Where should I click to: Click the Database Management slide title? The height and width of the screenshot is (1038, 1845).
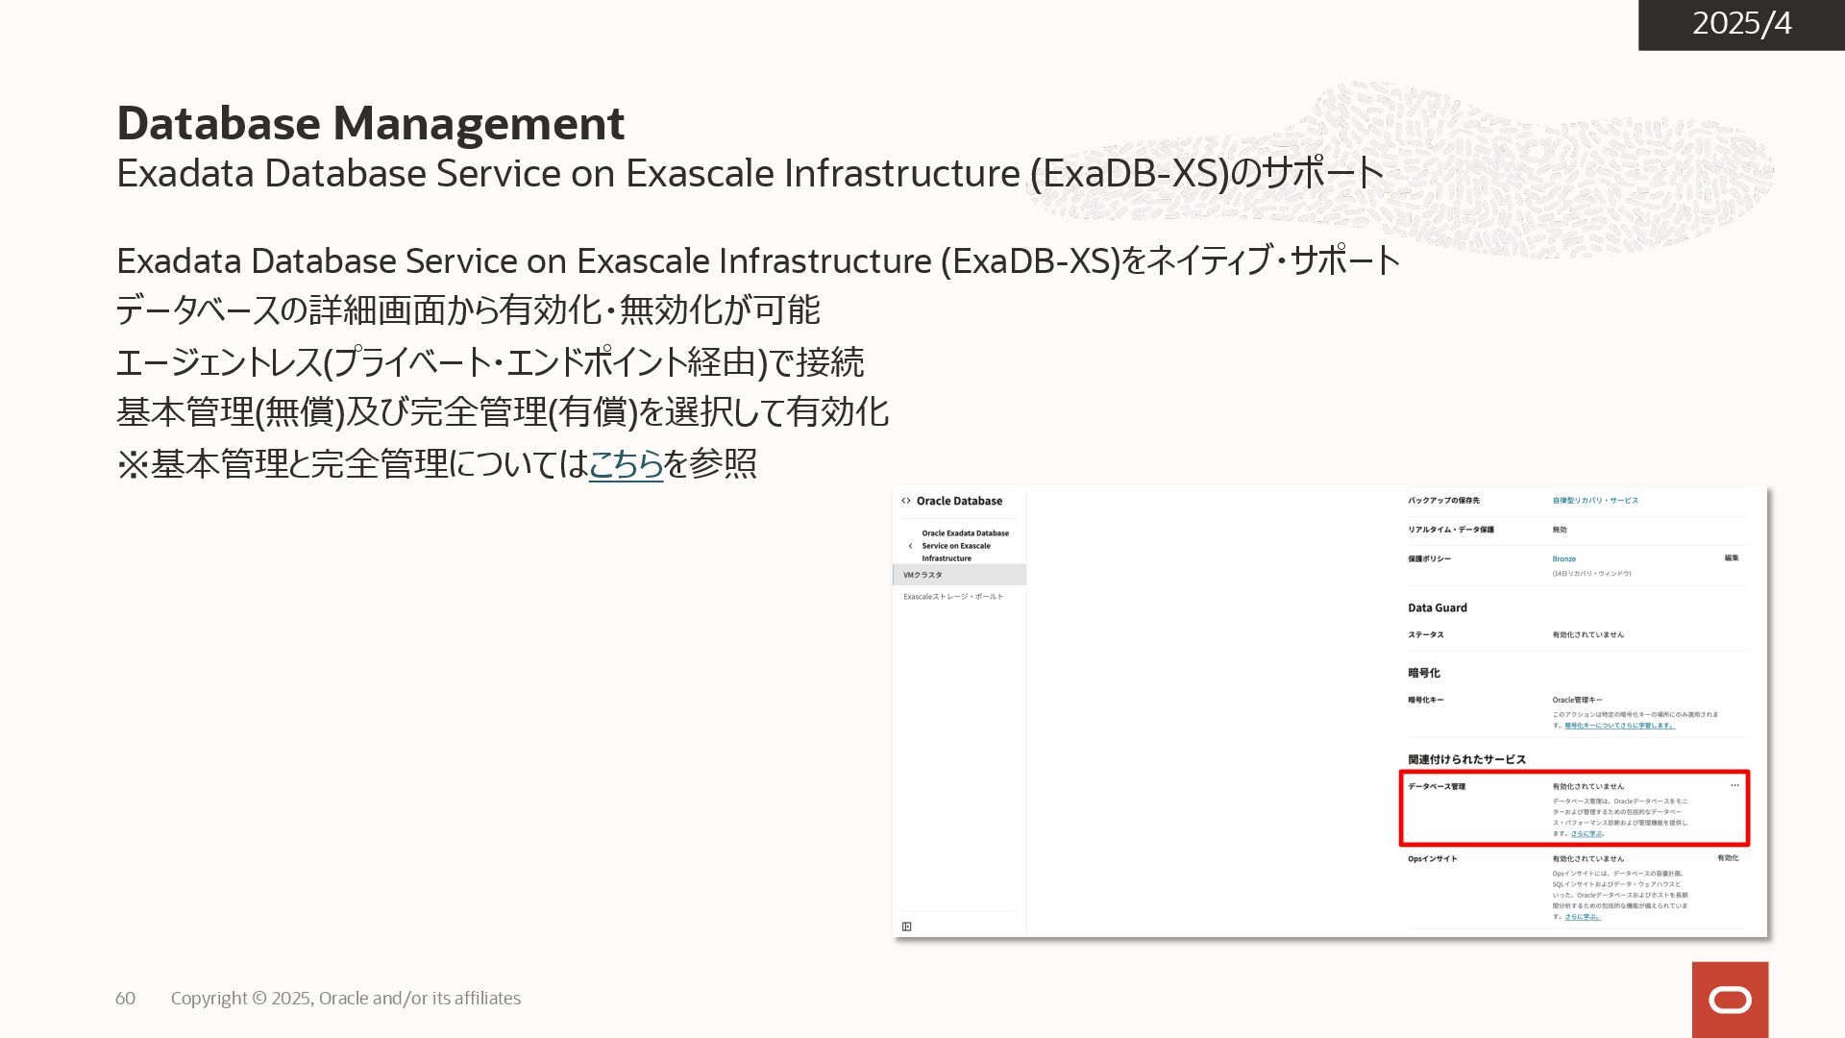tap(371, 122)
